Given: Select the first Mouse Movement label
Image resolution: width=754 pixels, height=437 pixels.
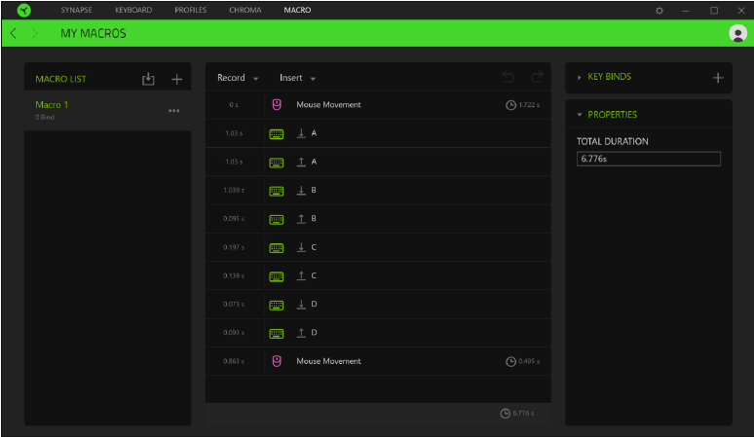Looking at the screenshot, I should (328, 105).
